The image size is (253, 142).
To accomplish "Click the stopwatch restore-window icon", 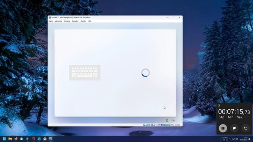I will 219,106.
